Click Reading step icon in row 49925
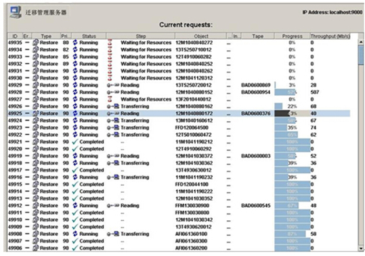 (113, 113)
